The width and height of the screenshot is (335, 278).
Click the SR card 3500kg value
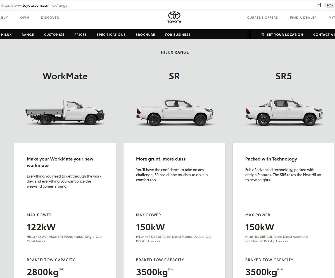pos(152,272)
